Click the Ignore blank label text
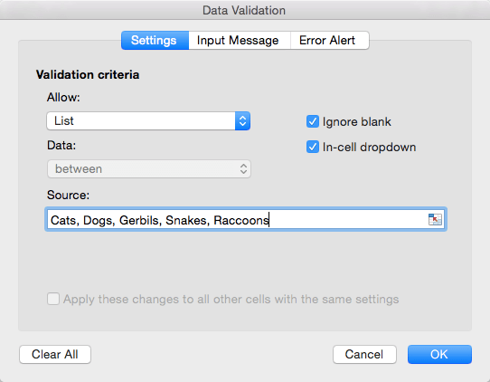 tap(356, 121)
